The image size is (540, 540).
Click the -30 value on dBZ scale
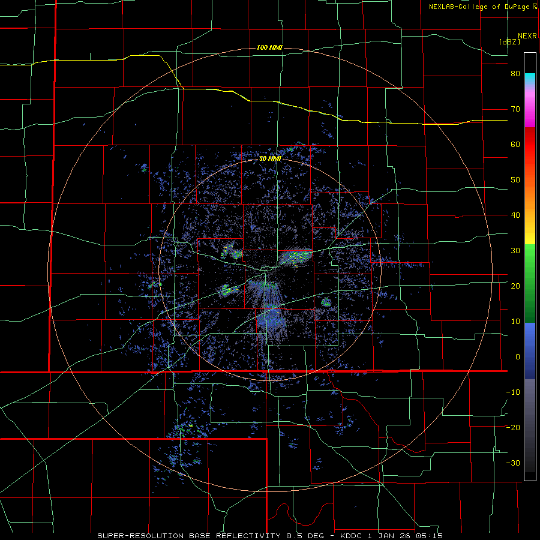pyautogui.click(x=513, y=463)
